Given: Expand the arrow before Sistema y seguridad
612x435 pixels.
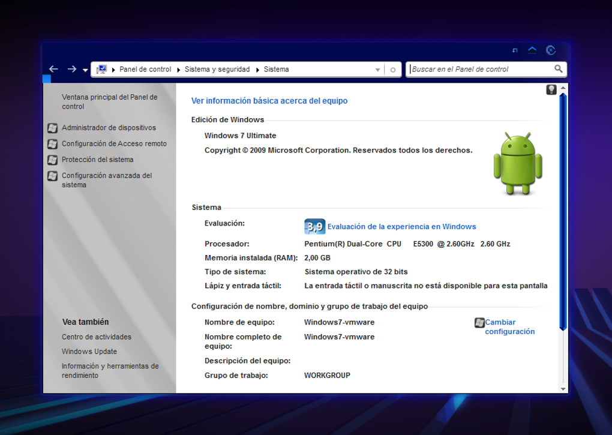Looking at the screenshot, I should [179, 70].
